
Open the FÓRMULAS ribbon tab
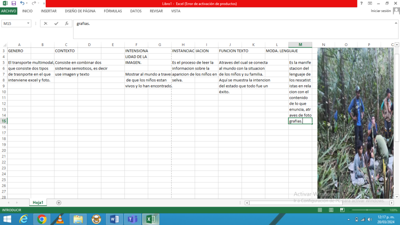coord(113,11)
